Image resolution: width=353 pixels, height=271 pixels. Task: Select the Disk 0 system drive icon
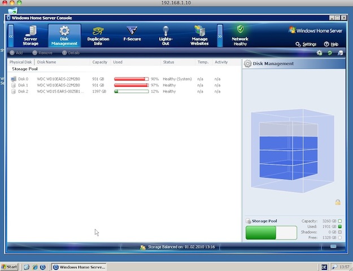pos(14,79)
